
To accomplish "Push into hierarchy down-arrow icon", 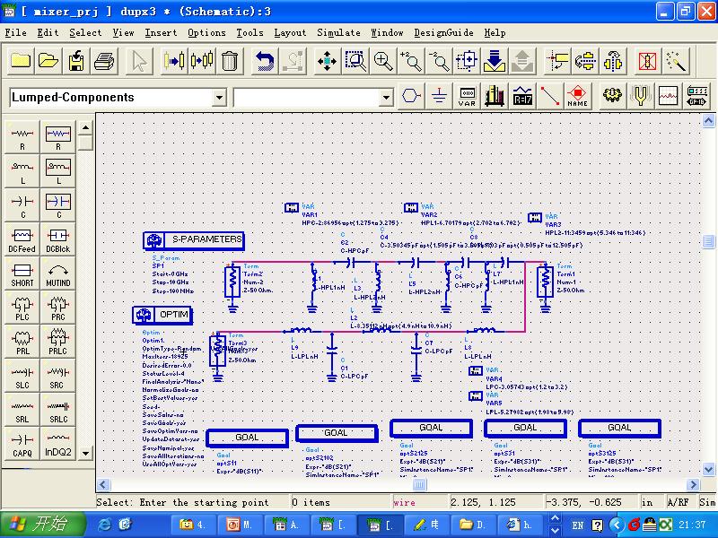I will coord(495,61).
